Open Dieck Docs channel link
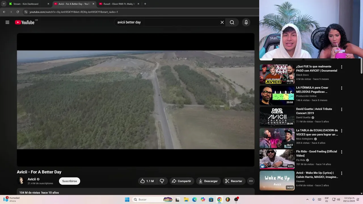The height and width of the screenshot is (204, 363). pyautogui.click(x=302, y=75)
